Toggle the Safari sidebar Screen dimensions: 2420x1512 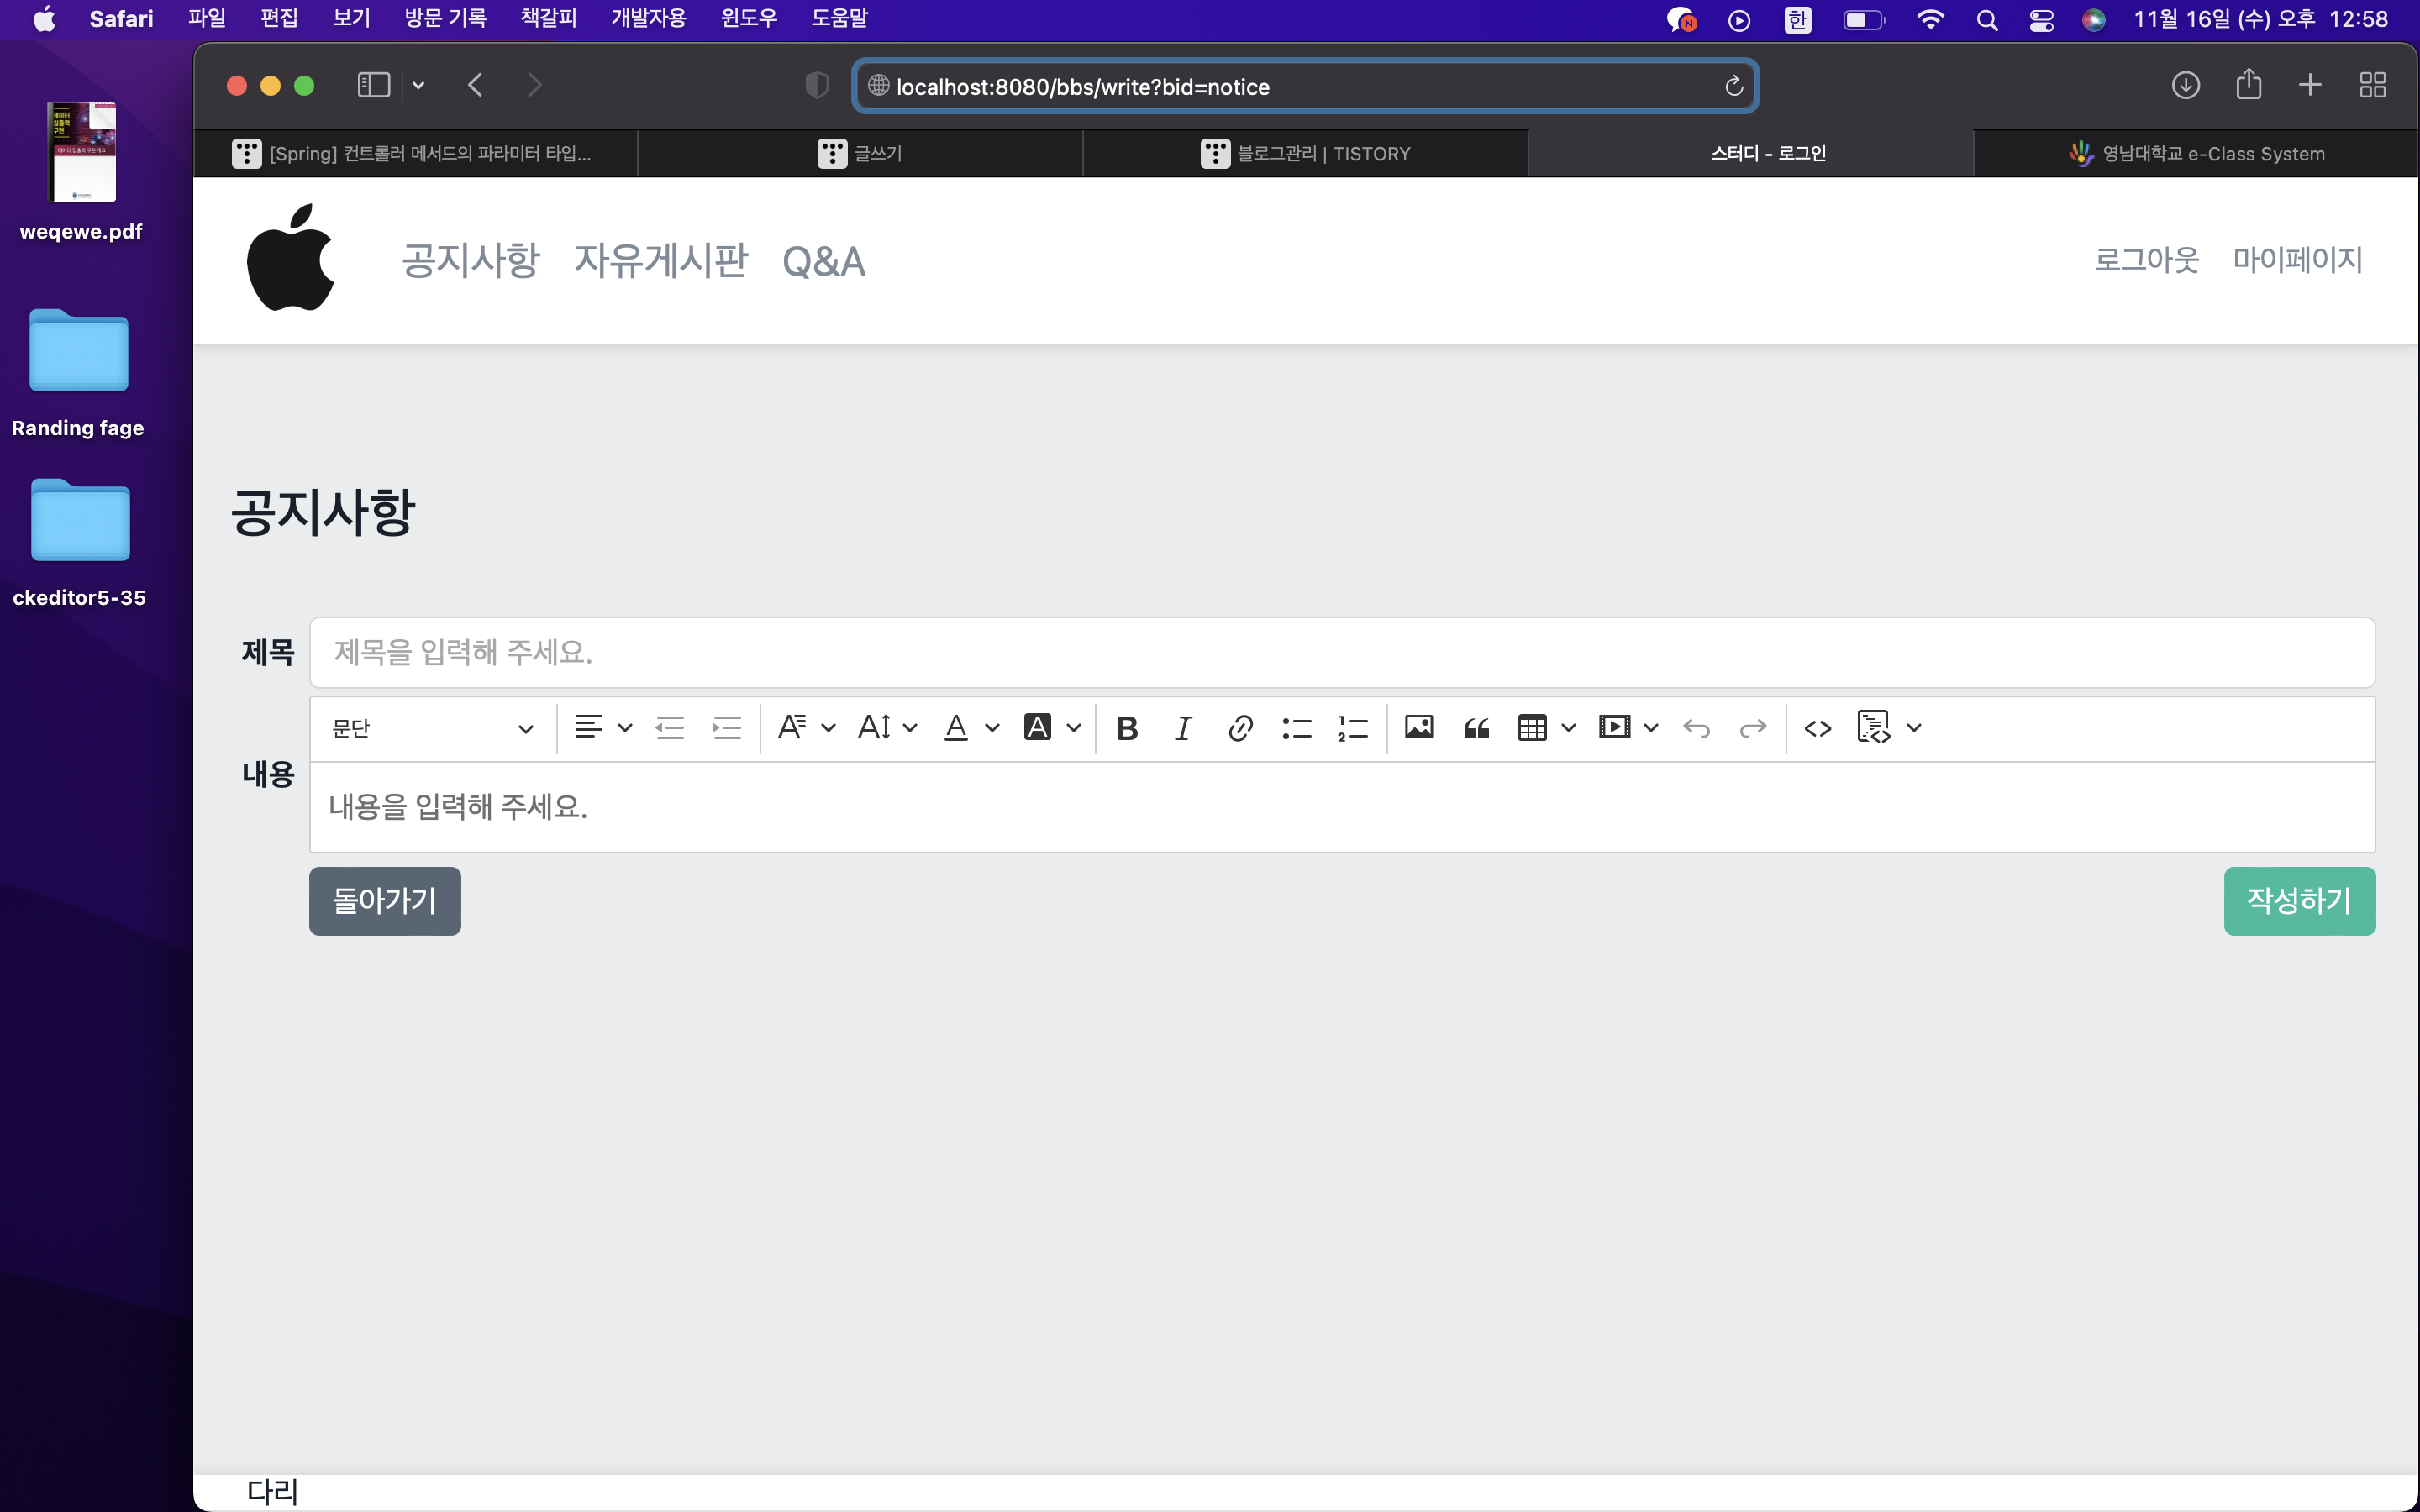coord(373,85)
